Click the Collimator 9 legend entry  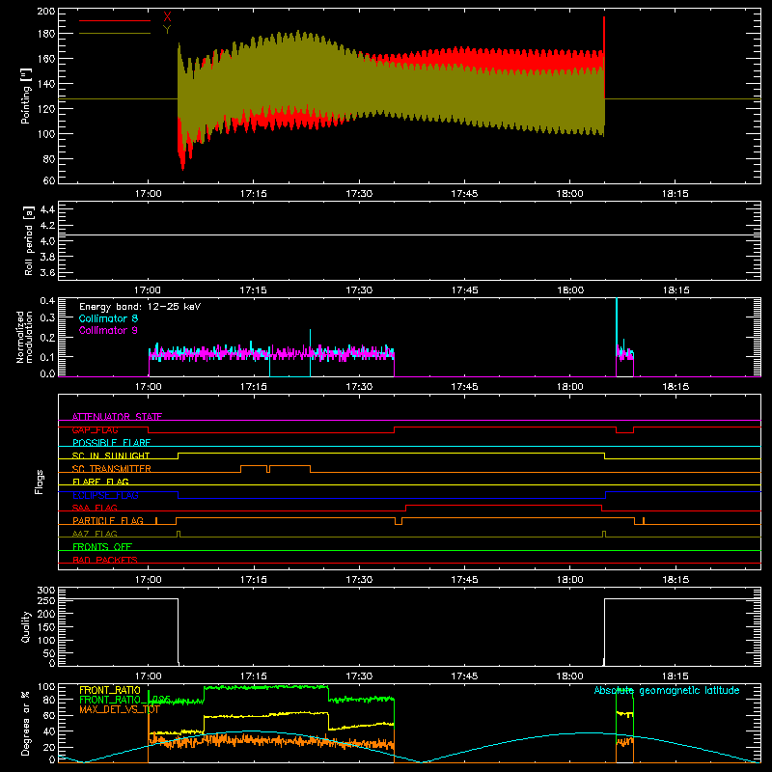(x=108, y=330)
